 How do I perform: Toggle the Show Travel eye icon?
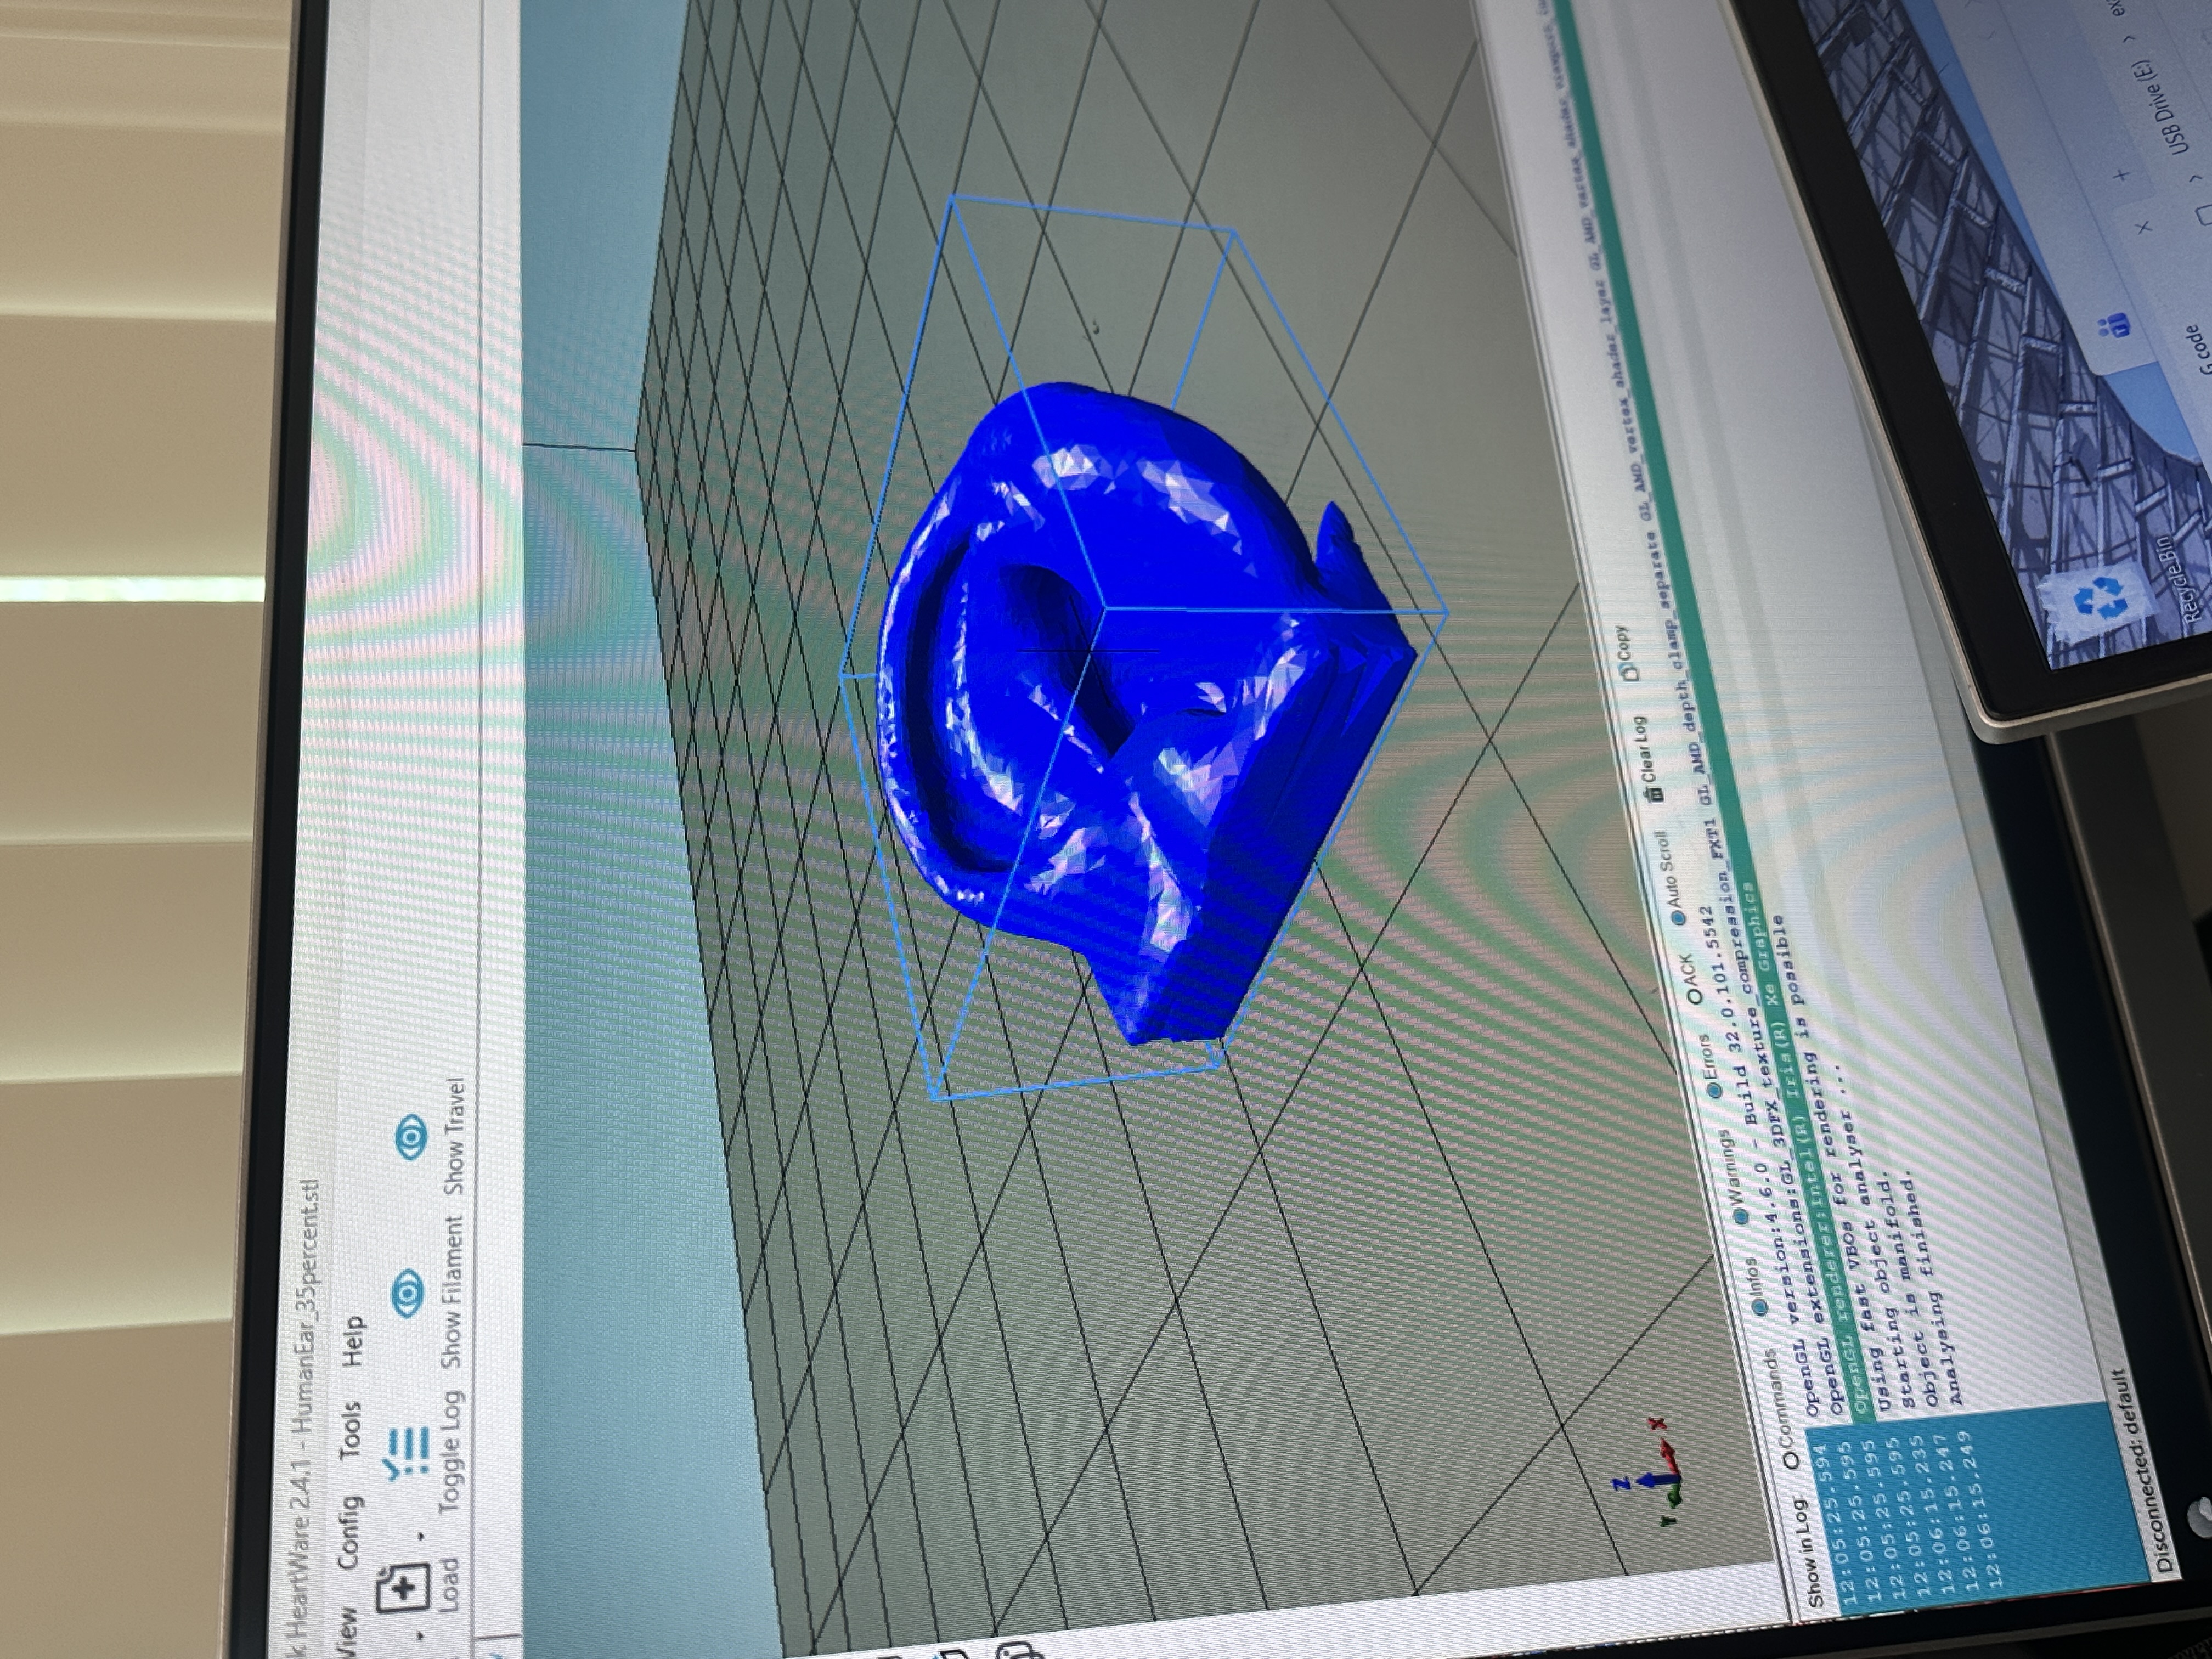coord(411,1137)
